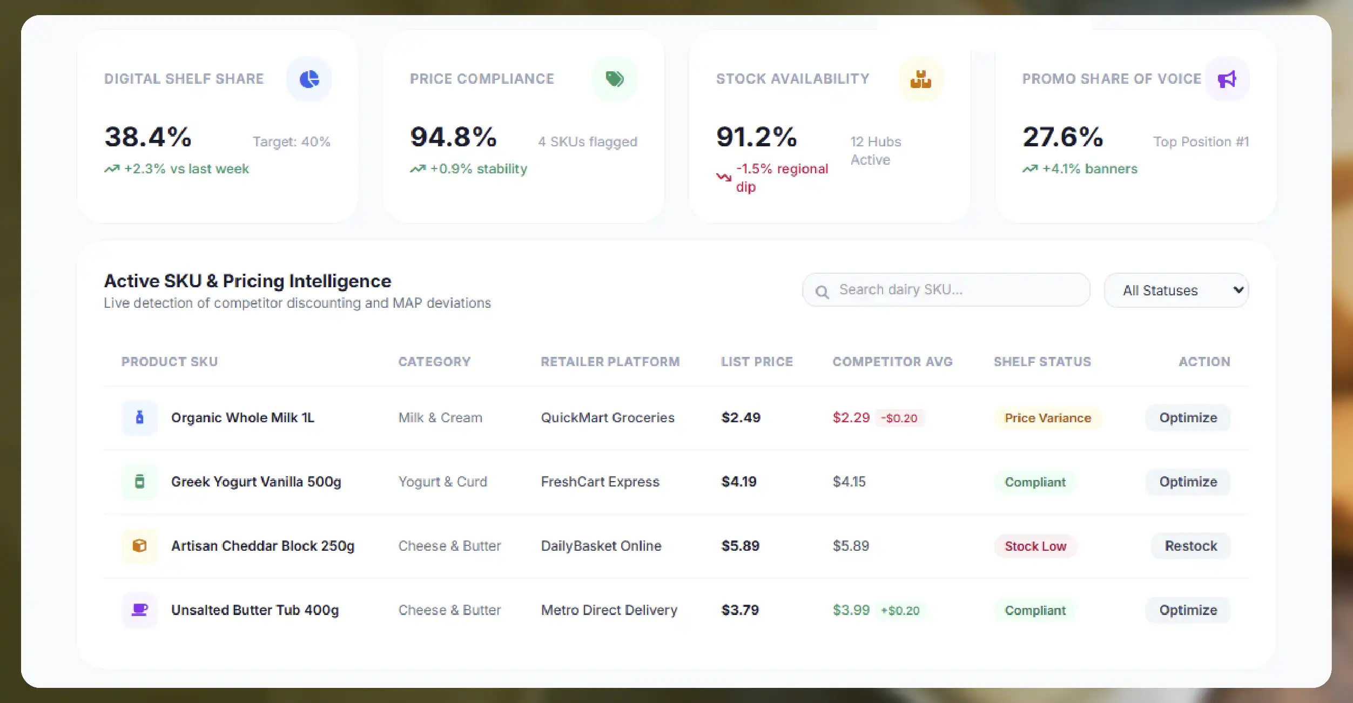Image resolution: width=1353 pixels, height=703 pixels.
Task: Click the Artisan Cheddar Block cube icon
Action: (x=140, y=545)
